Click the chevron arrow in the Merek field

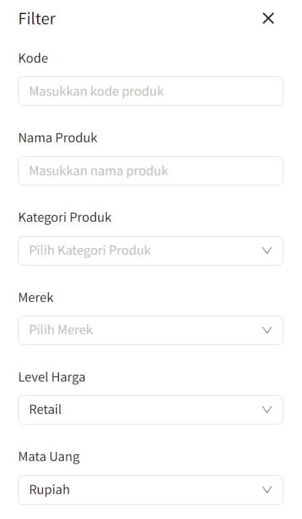266,330
